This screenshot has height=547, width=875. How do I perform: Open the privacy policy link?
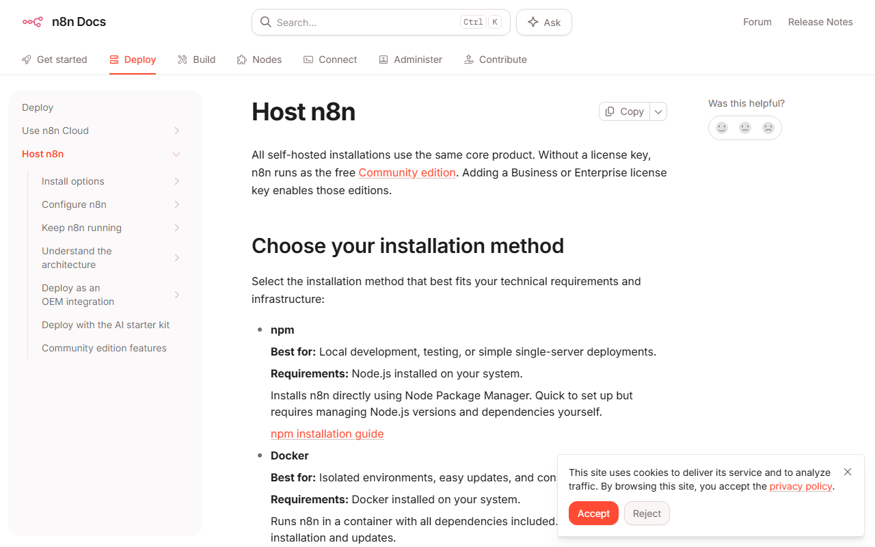(x=800, y=486)
